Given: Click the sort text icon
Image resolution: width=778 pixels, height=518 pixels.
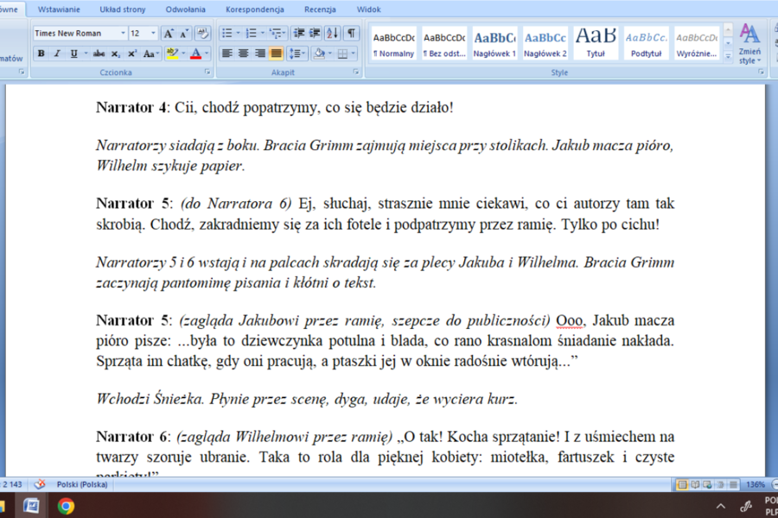Looking at the screenshot, I should [x=333, y=34].
